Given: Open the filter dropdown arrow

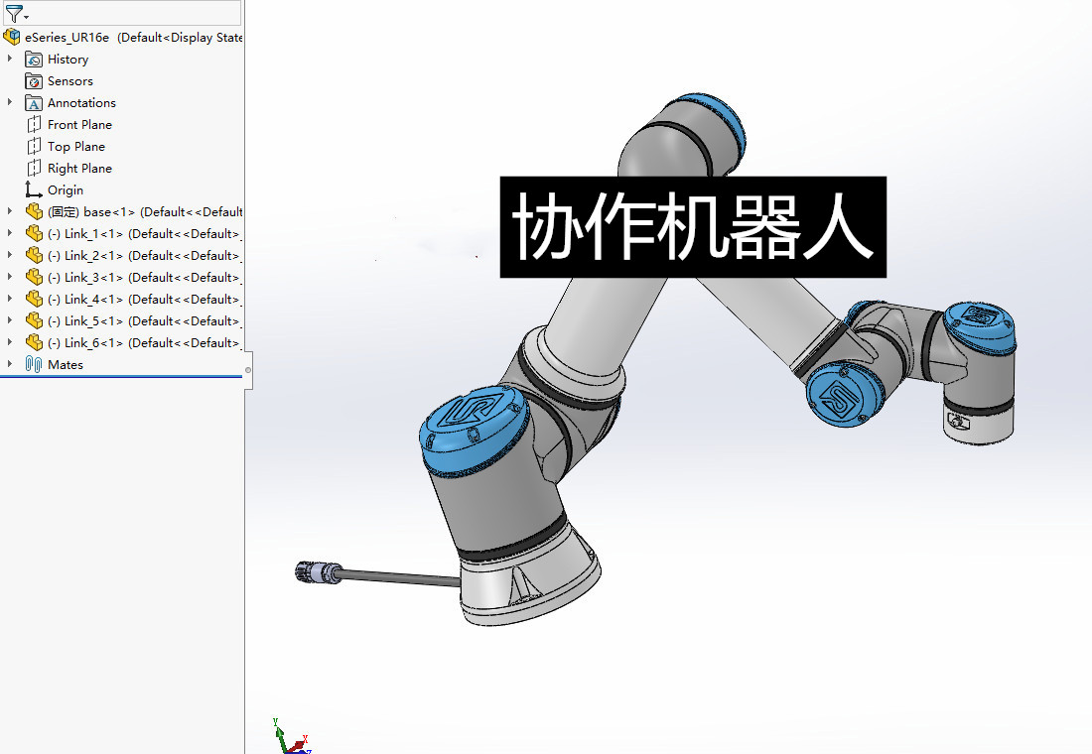Looking at the screenshot, I should click(x=27, y=17).
